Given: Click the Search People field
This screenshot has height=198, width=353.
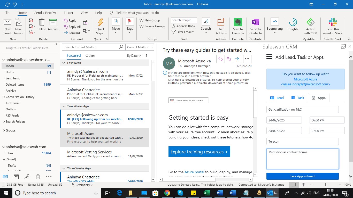Looking at the screenshot, I should 184,20.
